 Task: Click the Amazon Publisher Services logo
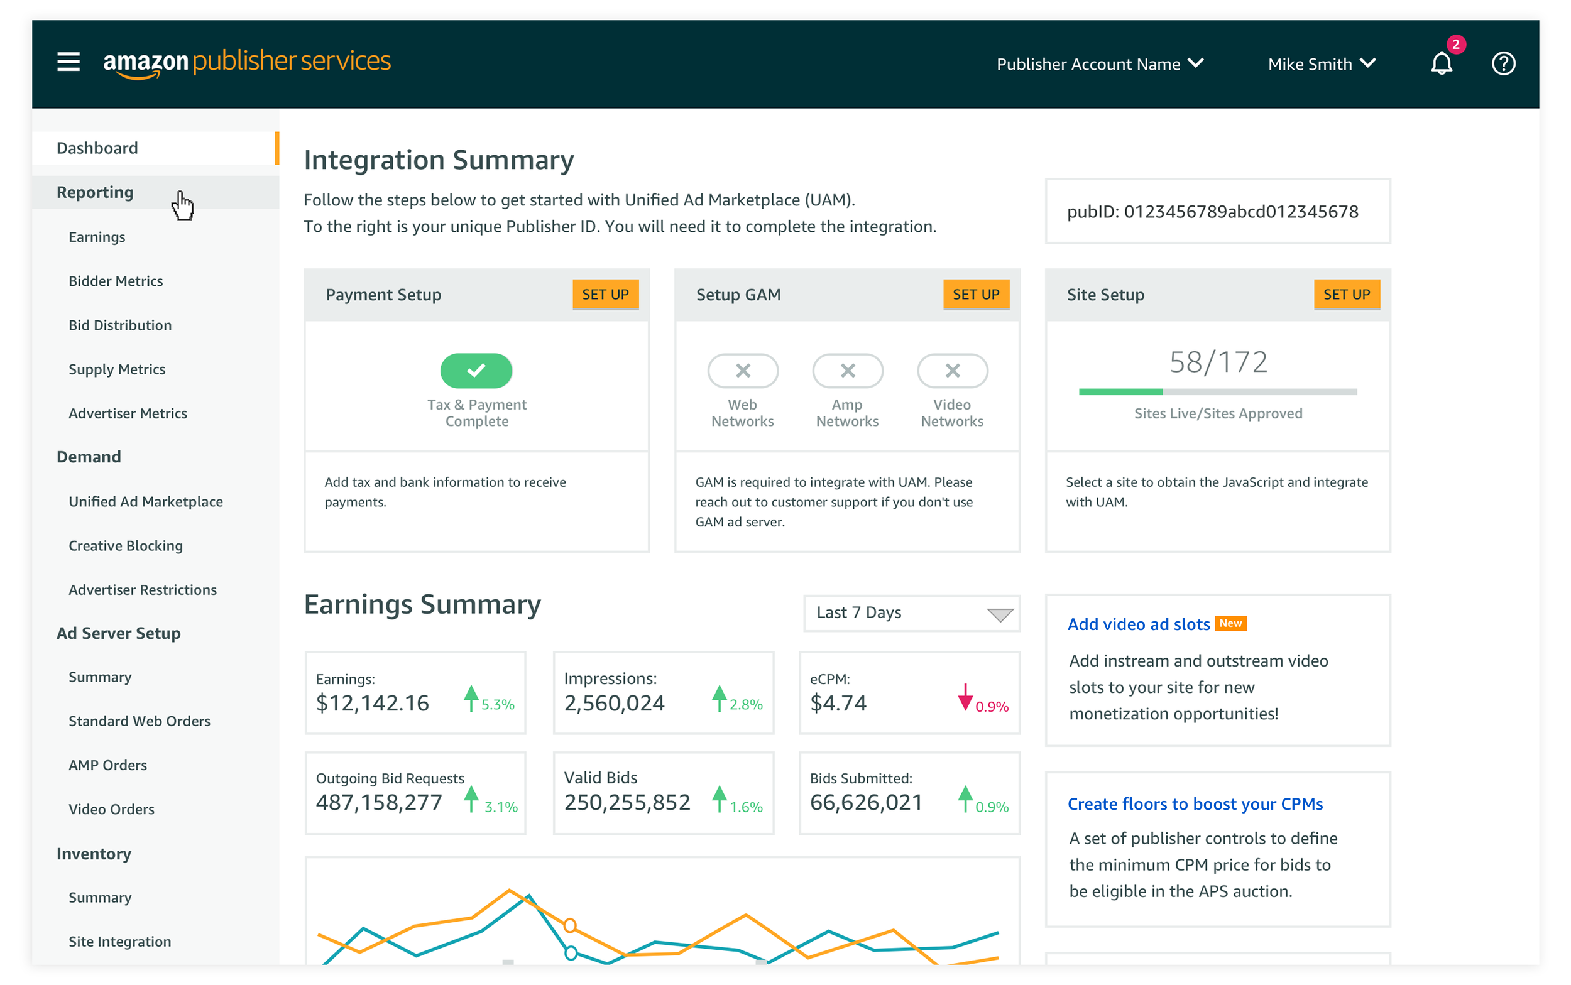pos(247,63)
